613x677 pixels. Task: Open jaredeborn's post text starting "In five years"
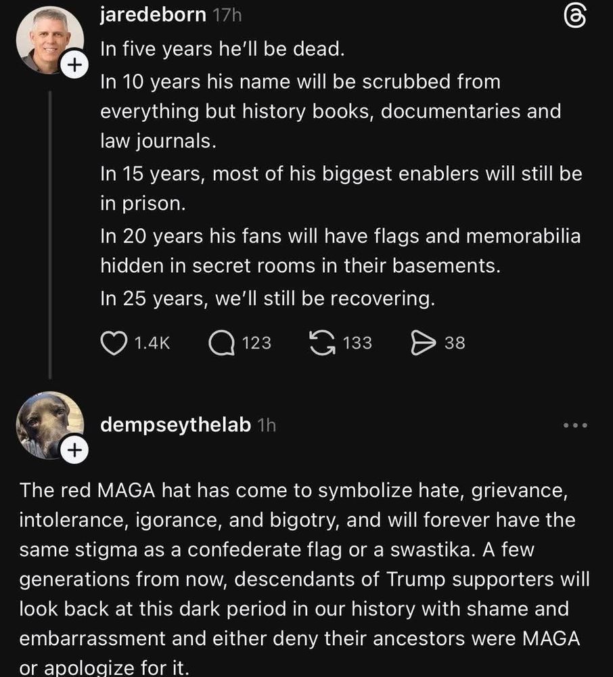[341, 173]
